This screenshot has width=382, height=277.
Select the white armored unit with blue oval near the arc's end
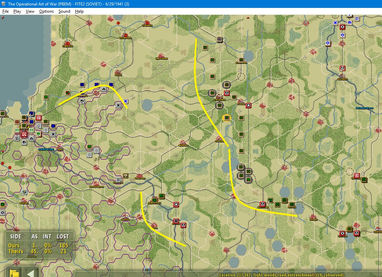pyautogui.click(x=126, y=101)
